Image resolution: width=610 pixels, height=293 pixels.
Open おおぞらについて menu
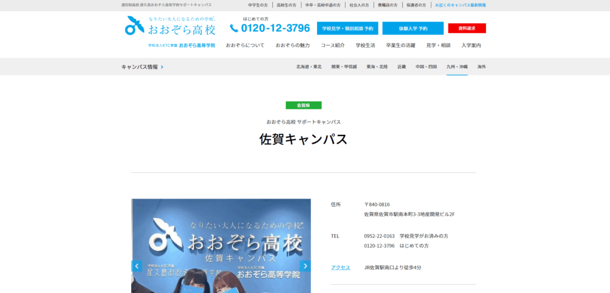click(245, 45)
